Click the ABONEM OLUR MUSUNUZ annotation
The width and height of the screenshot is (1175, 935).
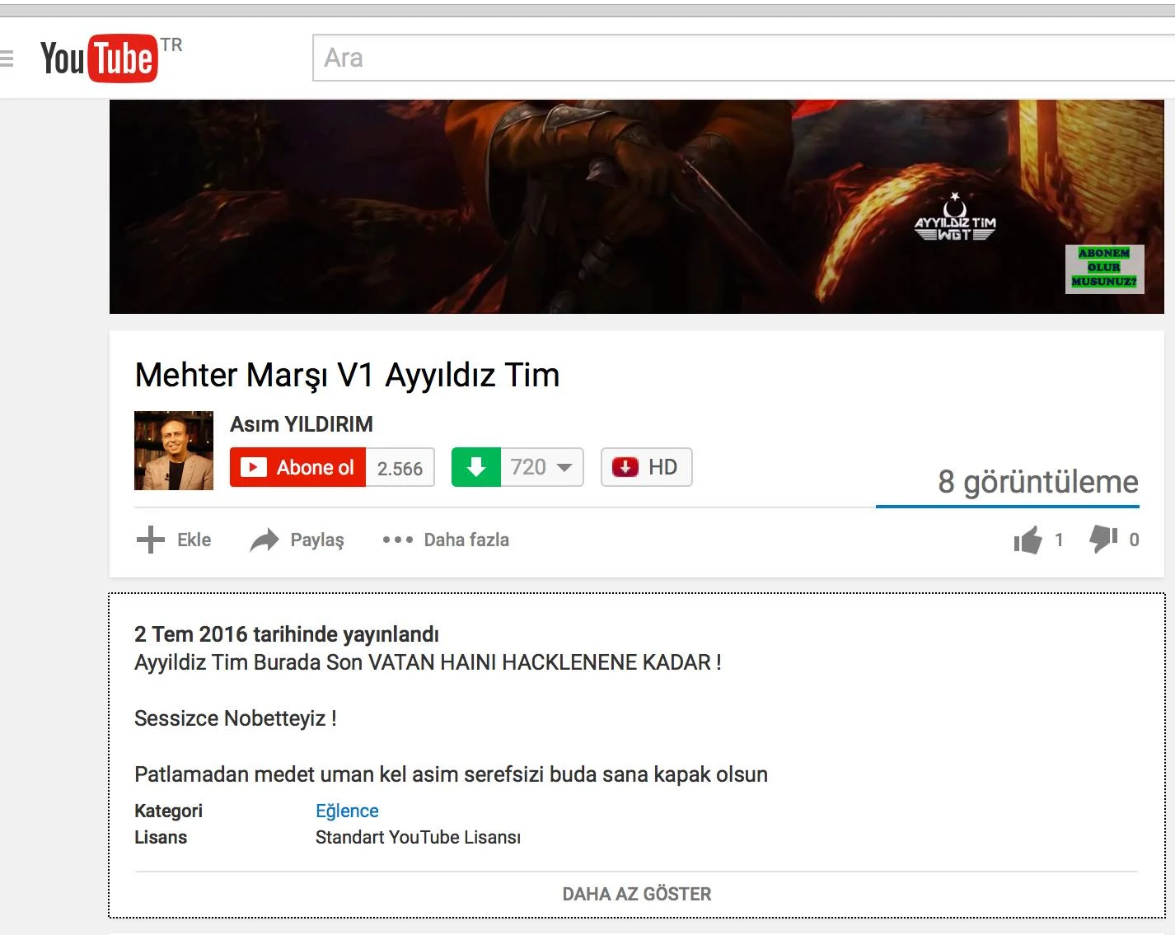1105,269
